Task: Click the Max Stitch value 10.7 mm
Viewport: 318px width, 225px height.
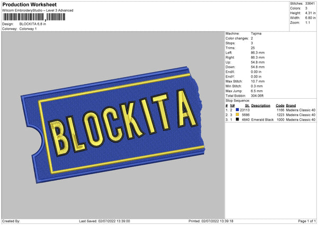Action: pyautogui.click(x=258, y=81)
